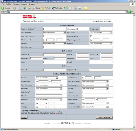The width and height of the screenshot is (136, 131).
Task: Click the ID azienda input field
Action: click(x=106, y=29)
